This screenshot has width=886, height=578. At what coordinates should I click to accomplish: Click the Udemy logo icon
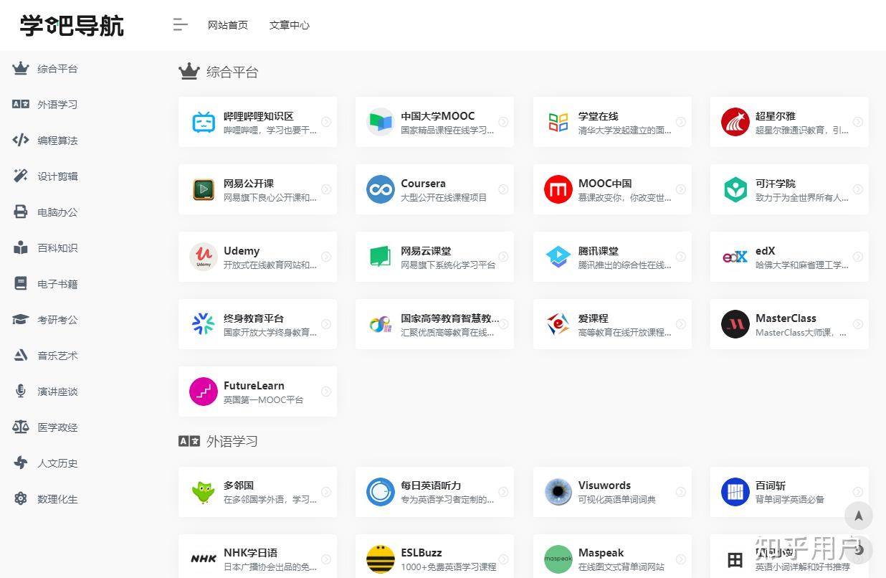point(203,256)
